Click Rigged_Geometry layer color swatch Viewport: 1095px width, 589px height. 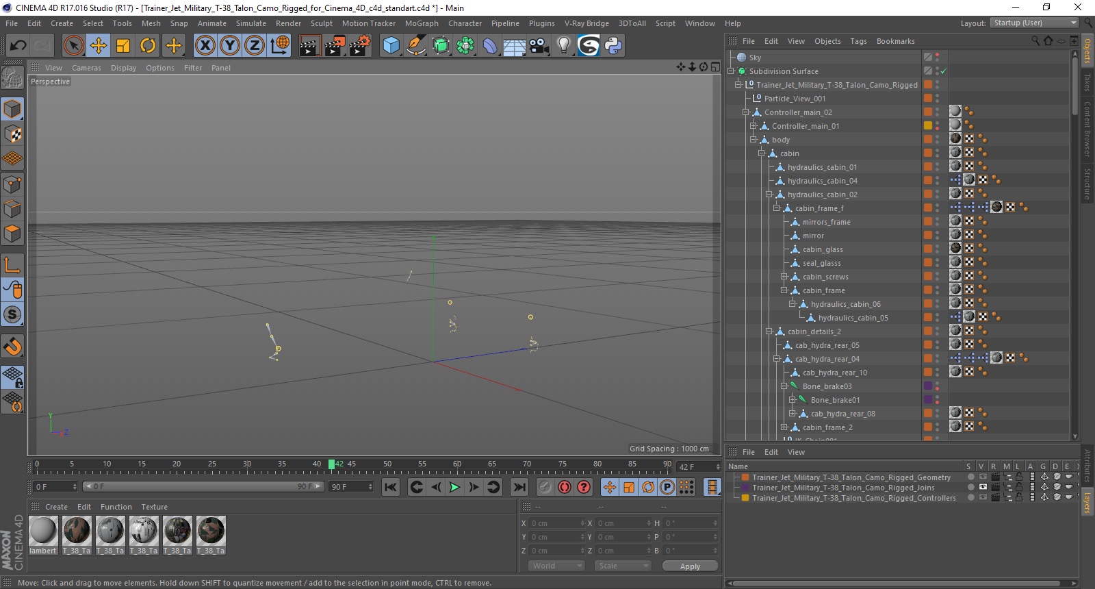[x=745, y=477]
